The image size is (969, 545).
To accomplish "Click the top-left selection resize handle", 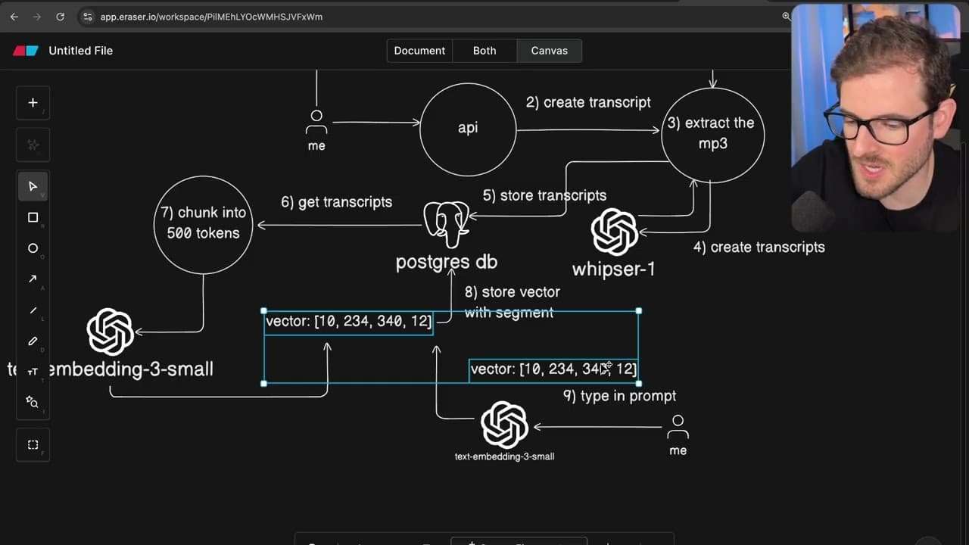I will click(x=263, y=311).
